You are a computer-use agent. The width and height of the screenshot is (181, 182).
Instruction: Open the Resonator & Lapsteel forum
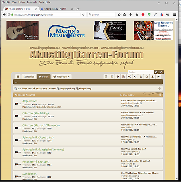tap(35, 162)
